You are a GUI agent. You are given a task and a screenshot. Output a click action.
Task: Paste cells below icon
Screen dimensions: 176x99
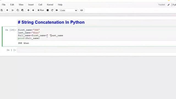tap(23, 10)
